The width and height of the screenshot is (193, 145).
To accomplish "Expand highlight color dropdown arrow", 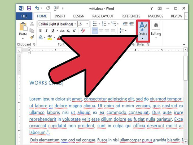I will (54, 37).
